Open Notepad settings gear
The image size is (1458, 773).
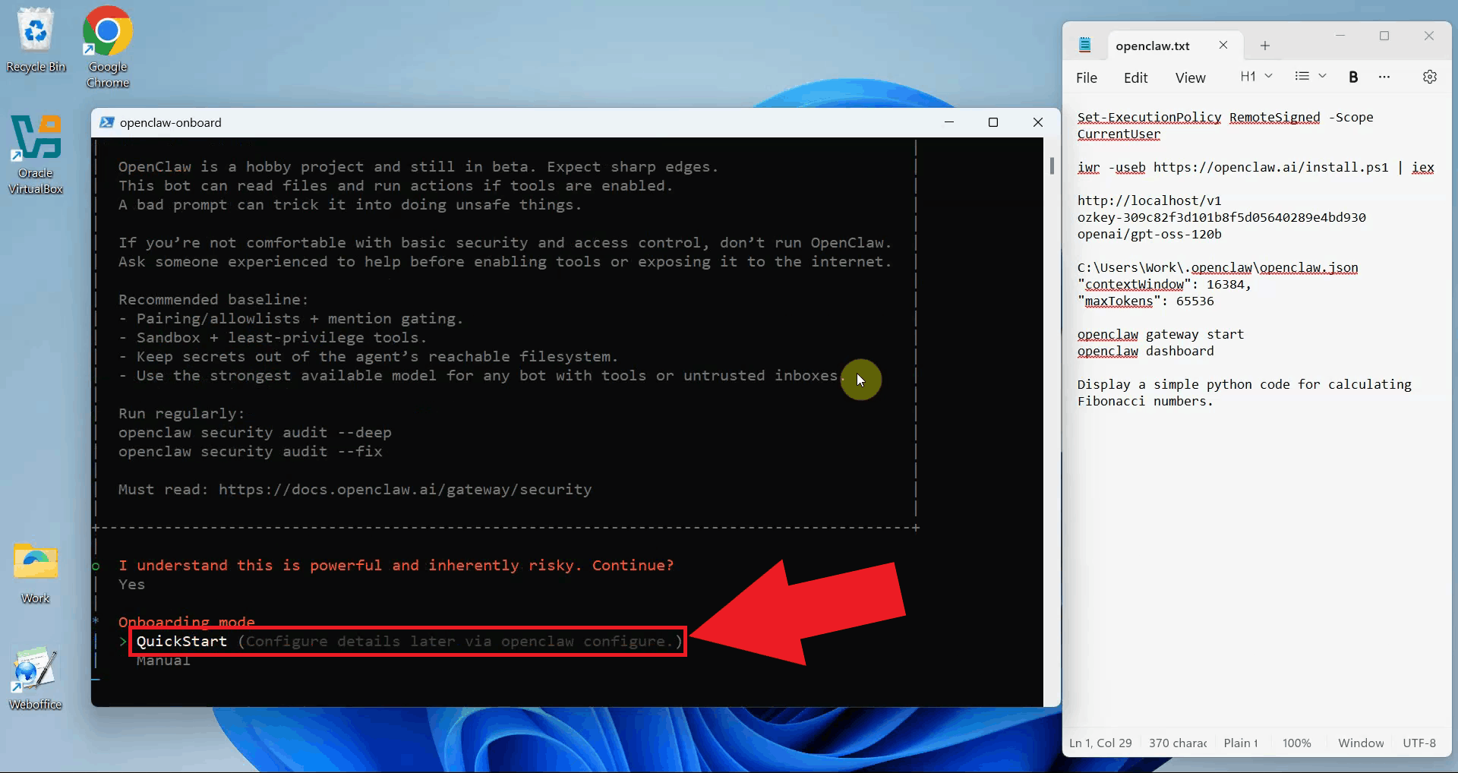click(1429, 77)
